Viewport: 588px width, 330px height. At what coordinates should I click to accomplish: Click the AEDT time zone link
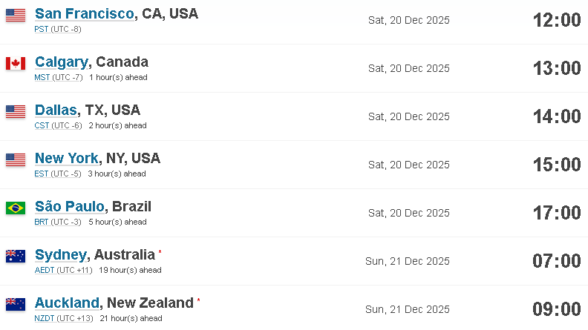(x=45, y=270)
